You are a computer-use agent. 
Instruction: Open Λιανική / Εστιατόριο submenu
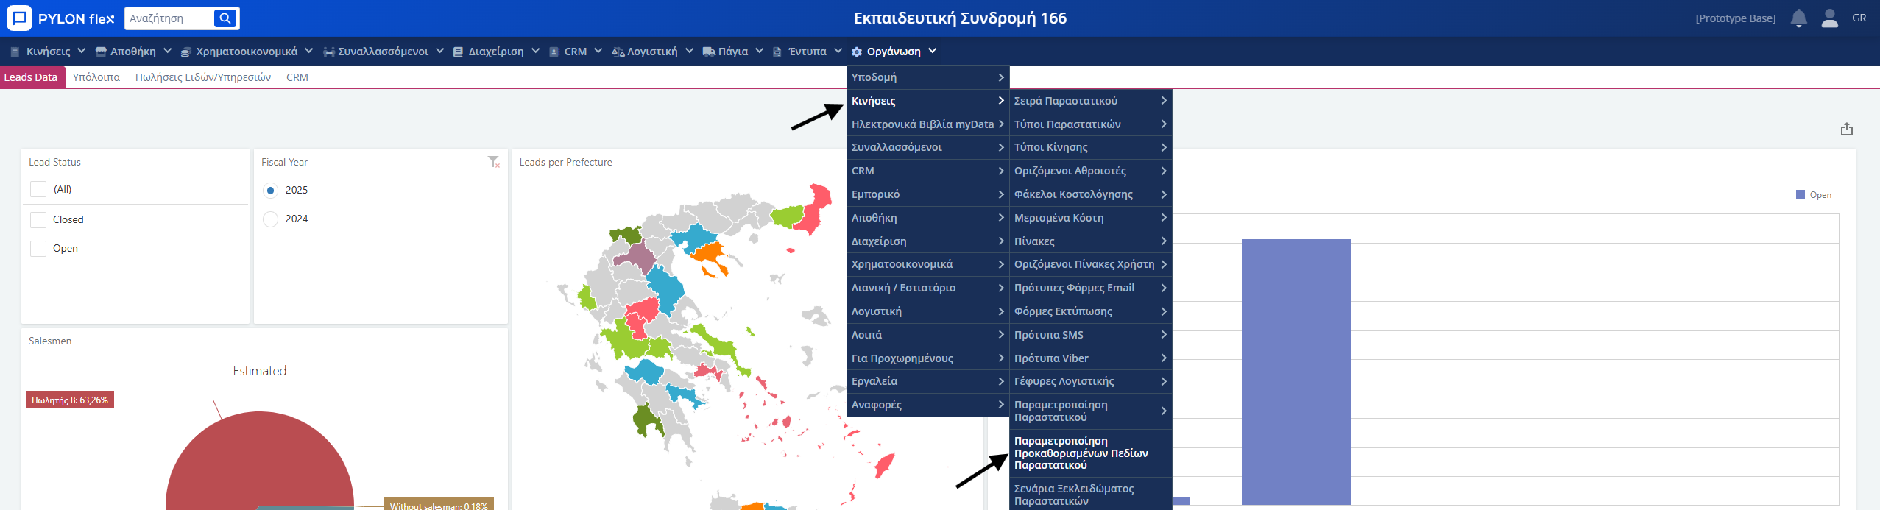[x=927, y=288]
